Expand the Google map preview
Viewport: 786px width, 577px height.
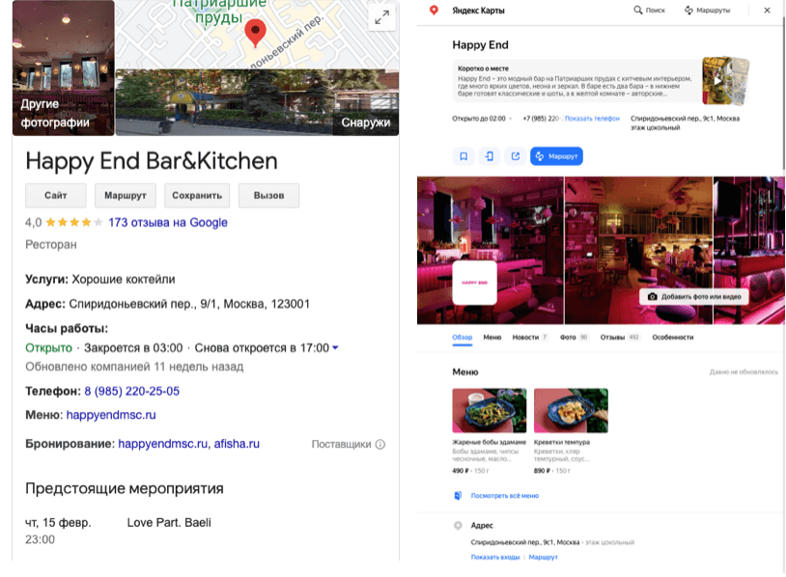[382, 17]
